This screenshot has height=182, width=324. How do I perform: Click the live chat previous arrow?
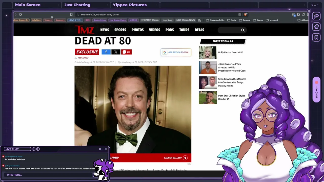(x=34, y=149)
